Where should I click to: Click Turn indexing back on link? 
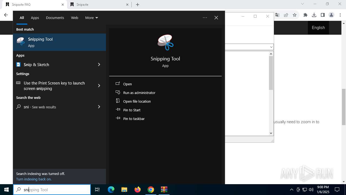(x=34, y=179)
